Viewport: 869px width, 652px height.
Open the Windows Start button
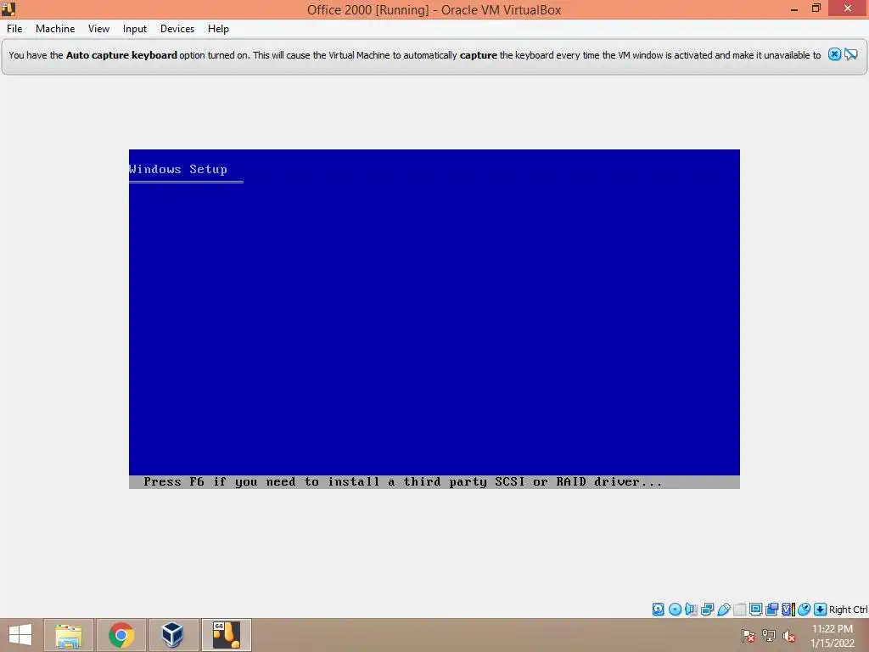click(20, 635)
